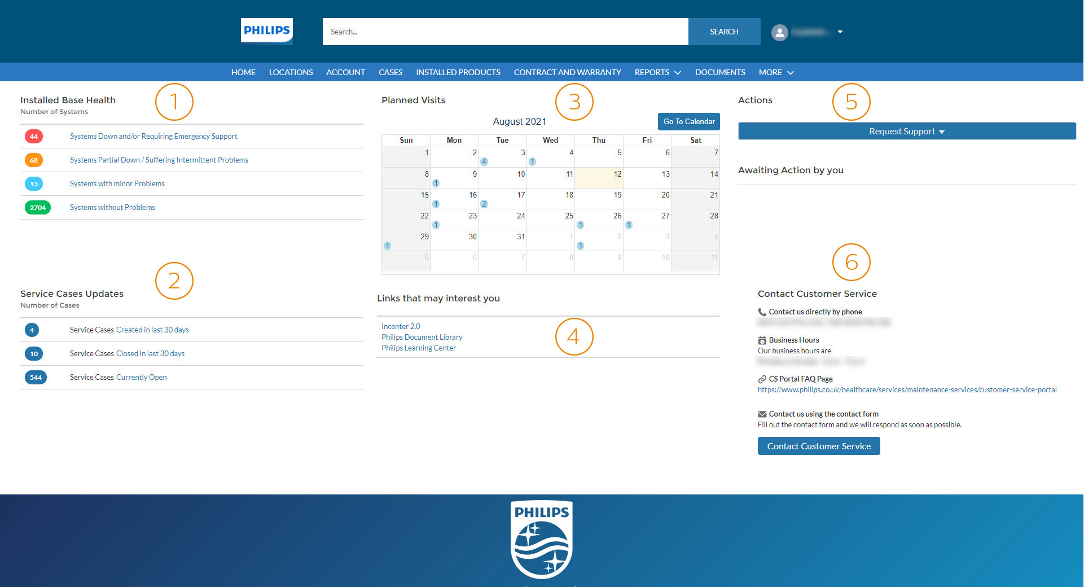
Task: Expand the MORE navigation dropdown
Action: click(x=776, y=72)
